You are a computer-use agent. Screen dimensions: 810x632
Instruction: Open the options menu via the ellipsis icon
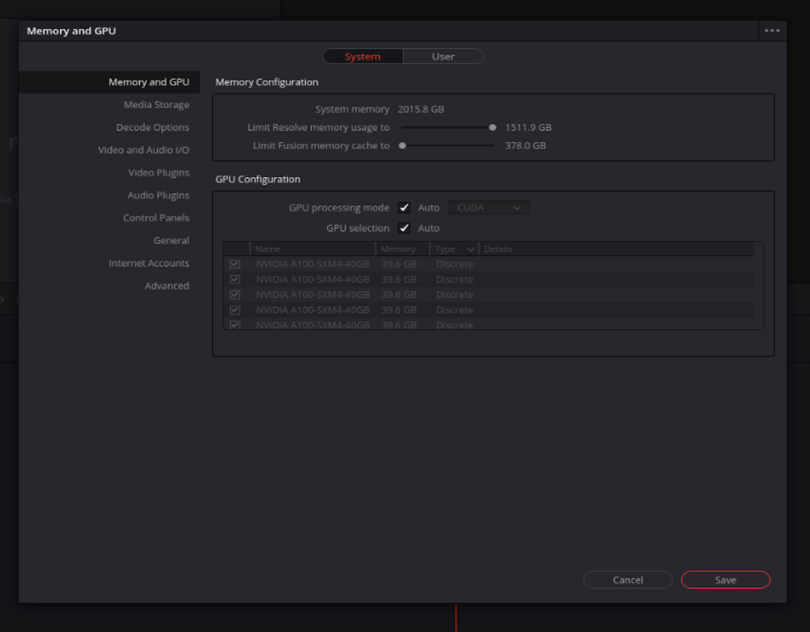click(x=772, y=31)
